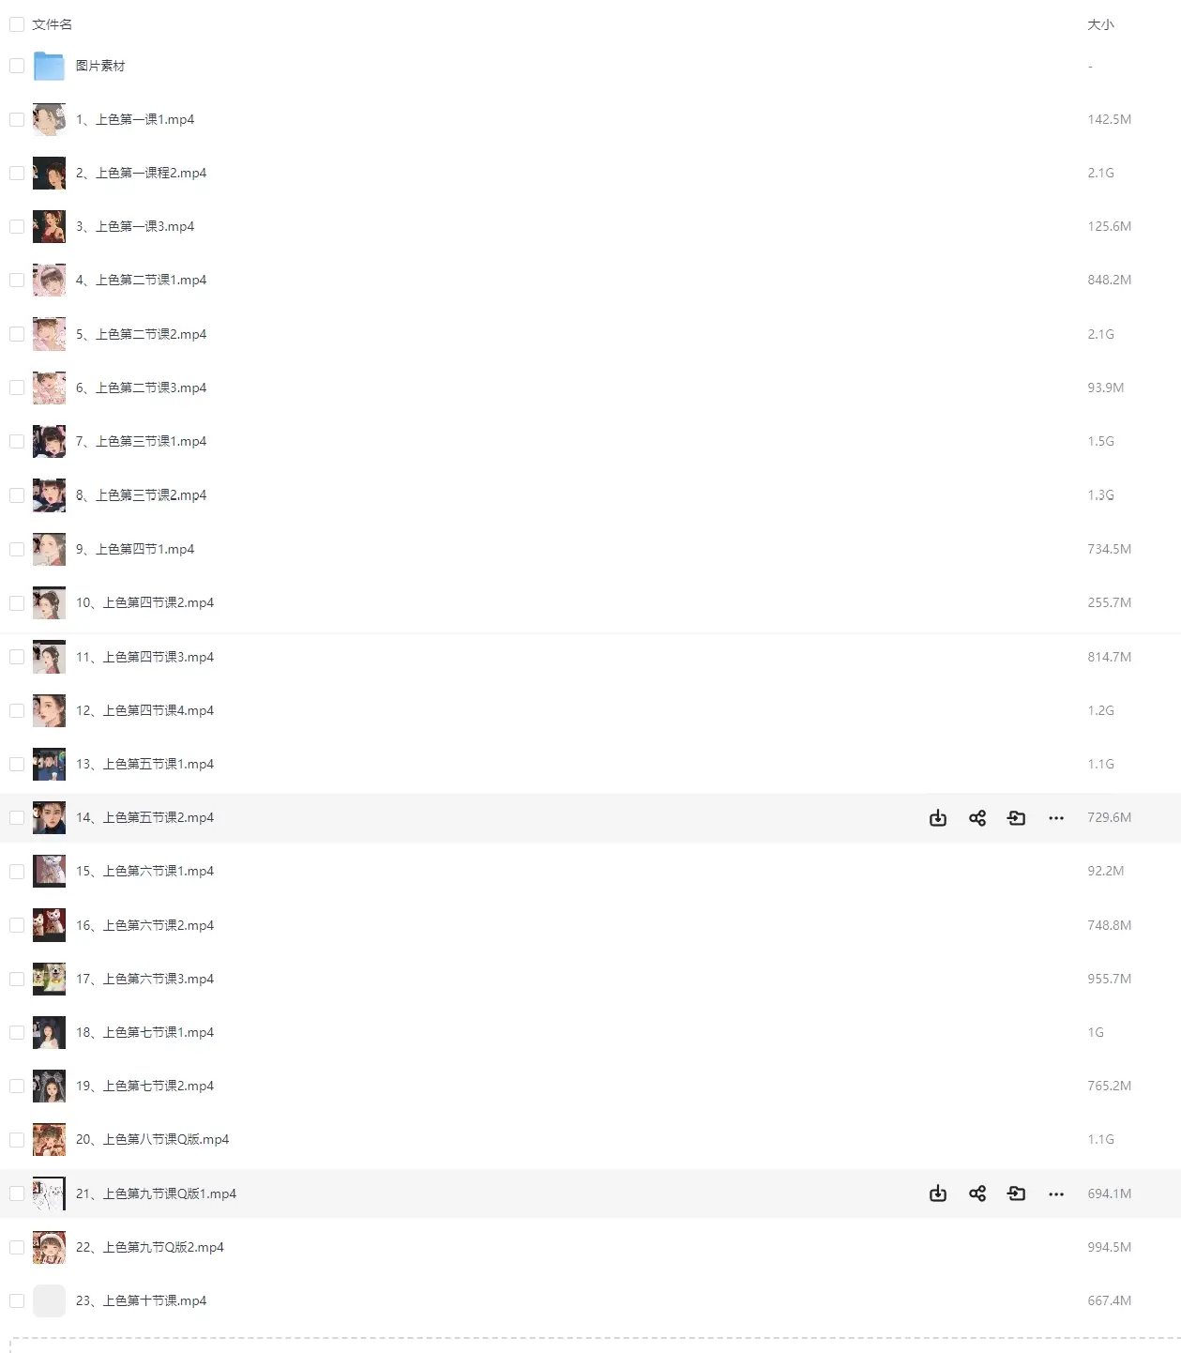
Task: Open ellipsis menu for 21、上色第九节课Q版1.mp4
Action: tap(1056, 1193)
